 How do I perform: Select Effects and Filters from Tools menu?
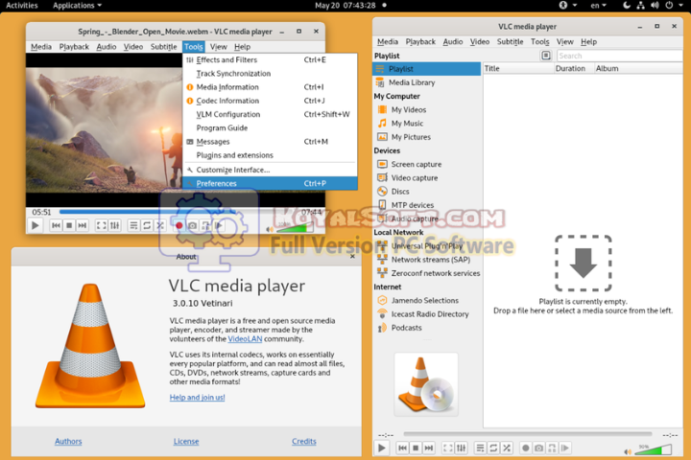(x=270, y=59)
